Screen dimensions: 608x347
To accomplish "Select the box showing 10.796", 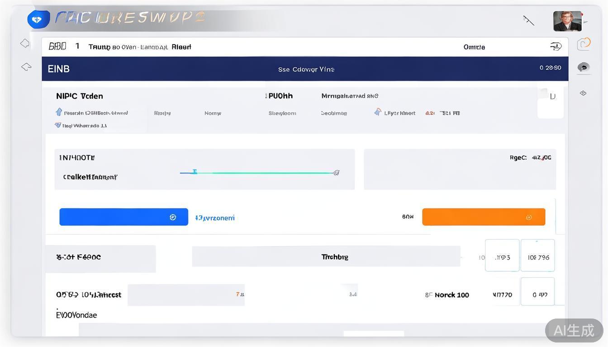I will [x=537, y=256].
